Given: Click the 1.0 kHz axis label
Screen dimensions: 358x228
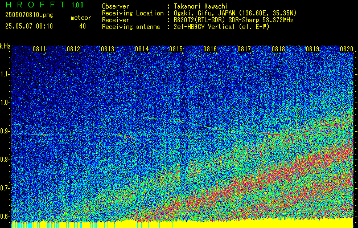Looking at the screenshot, I should tap(5, 103).
